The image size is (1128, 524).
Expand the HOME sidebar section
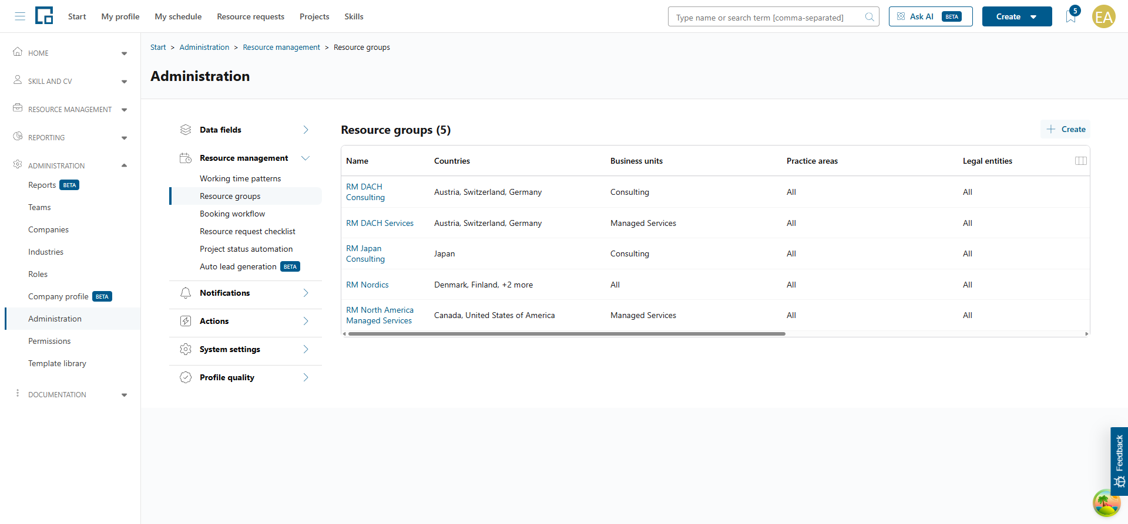(124, 53)
